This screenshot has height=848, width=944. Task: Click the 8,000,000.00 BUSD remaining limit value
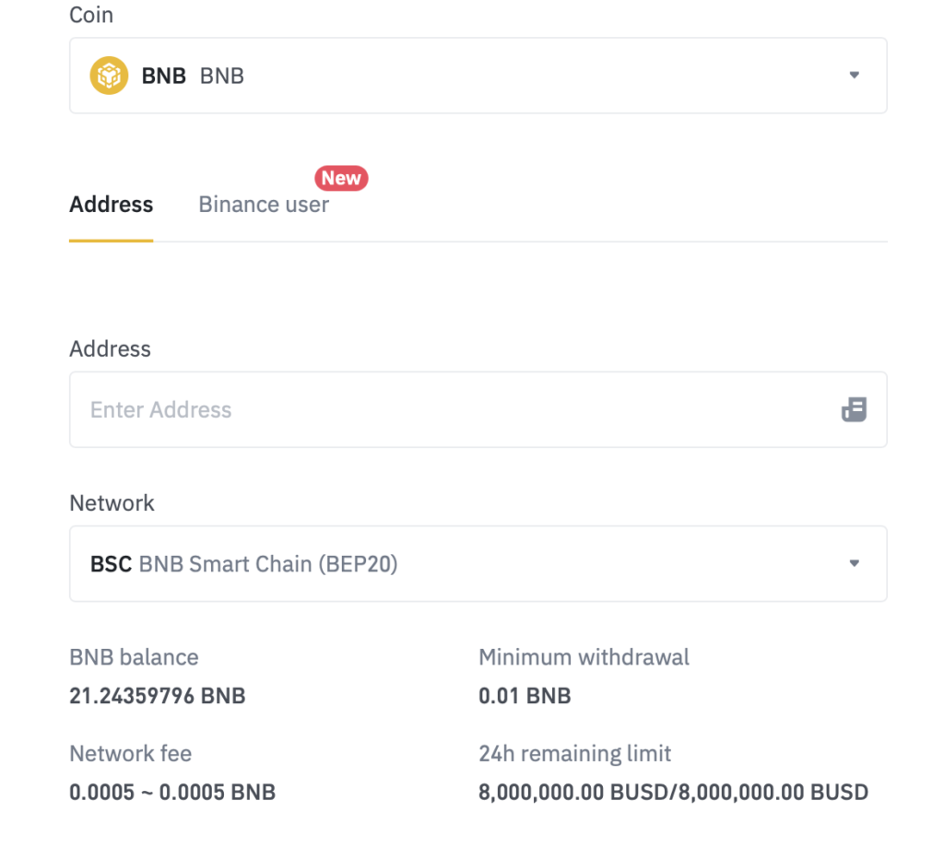pyautogui.click(x=673, y=792)
